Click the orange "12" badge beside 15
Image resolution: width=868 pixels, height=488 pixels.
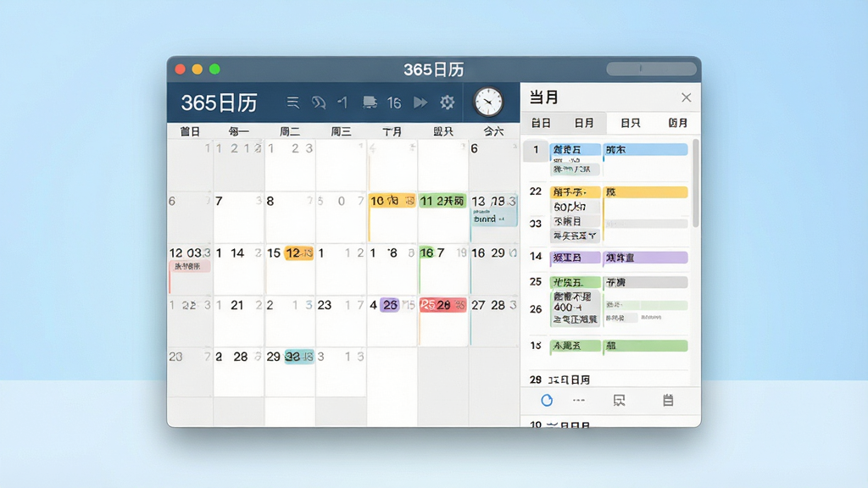(299, 253)
